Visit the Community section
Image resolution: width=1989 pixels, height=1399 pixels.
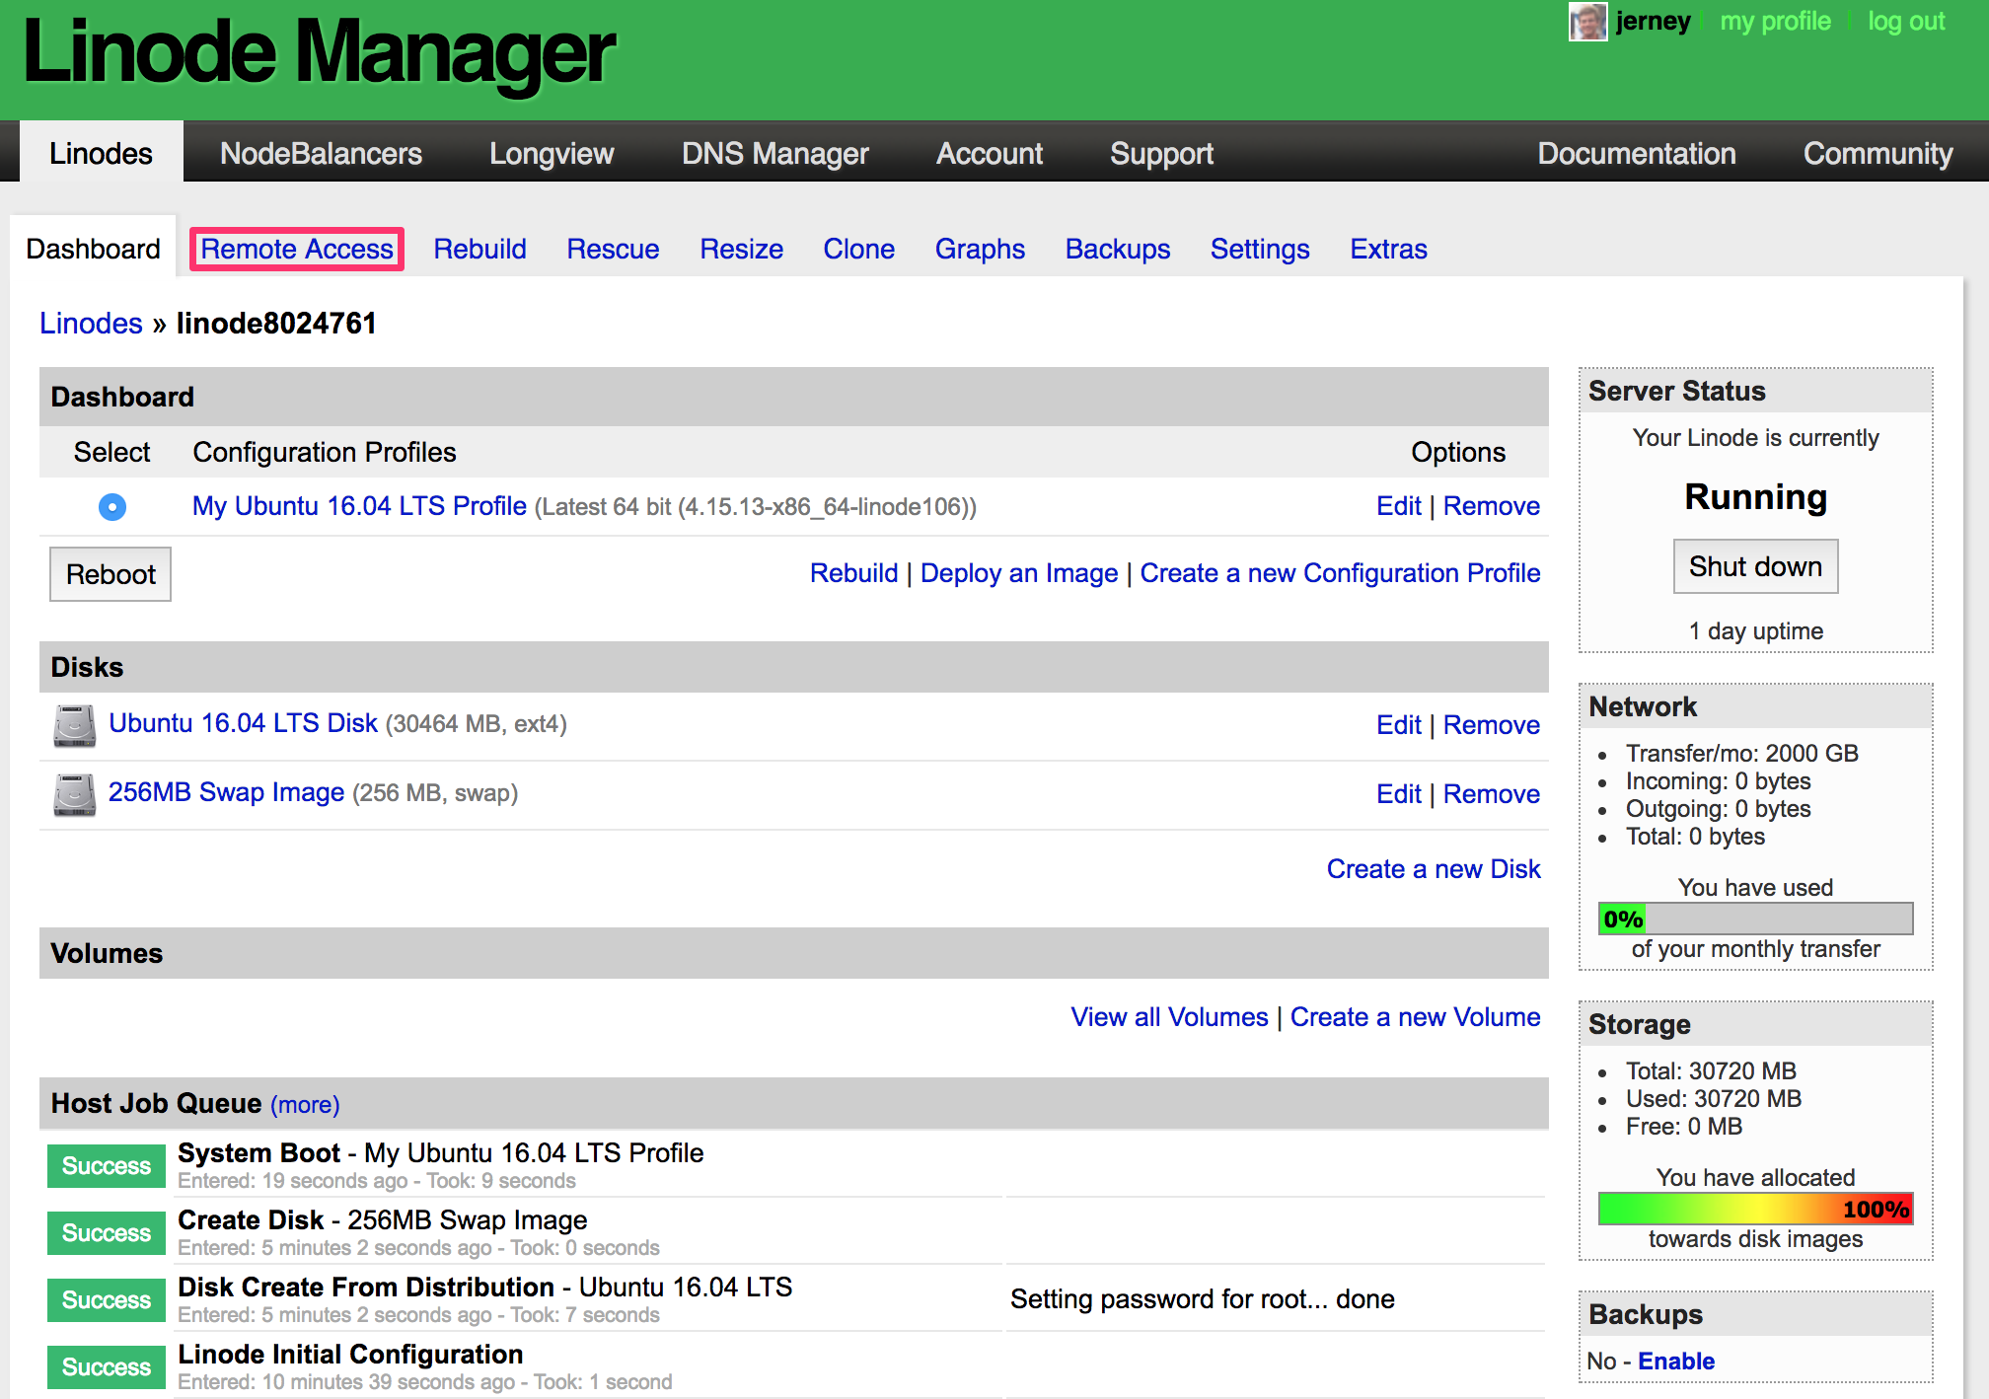[1878, 153]
